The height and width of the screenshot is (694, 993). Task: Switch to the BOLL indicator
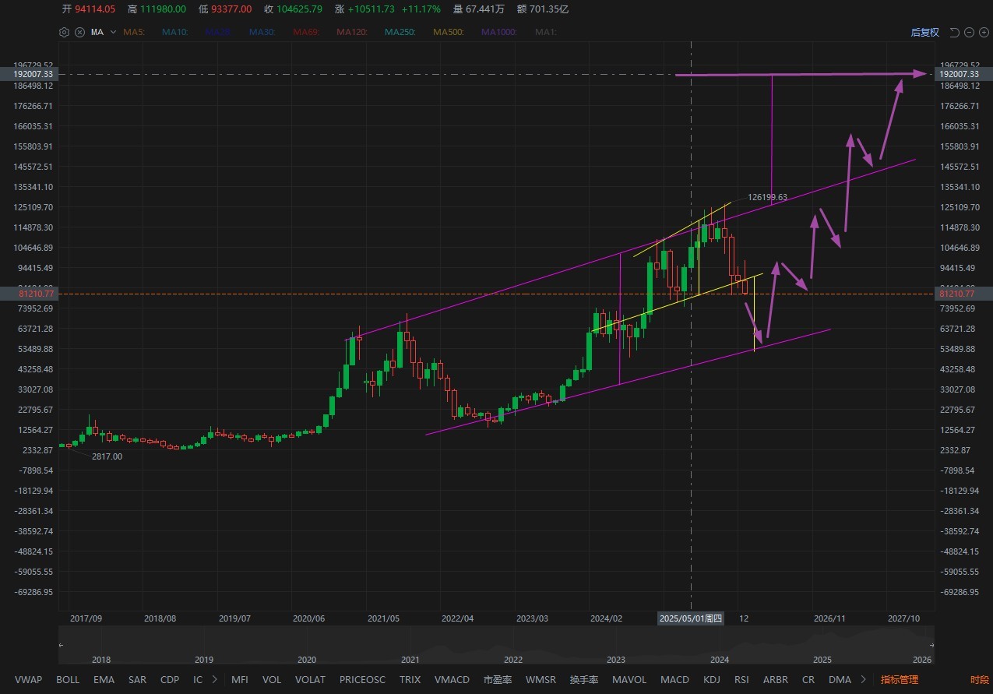tap(68, 679)
